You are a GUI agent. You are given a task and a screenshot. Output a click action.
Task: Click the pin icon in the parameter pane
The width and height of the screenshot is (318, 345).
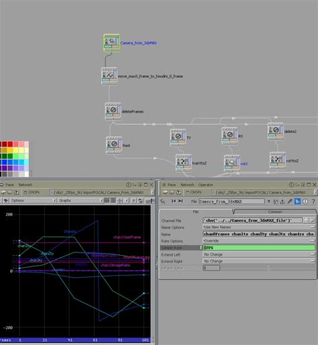pyautogui.click(x=178, y=192)
